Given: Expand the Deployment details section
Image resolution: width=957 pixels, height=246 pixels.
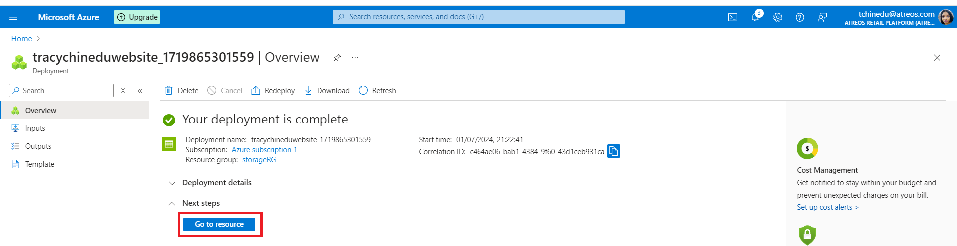Looking at the screenshot, I should point(172,183).
